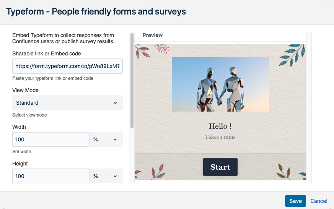The image size is (334, 209).
Task: Save the Typeform macro settings
Action: 295,201
